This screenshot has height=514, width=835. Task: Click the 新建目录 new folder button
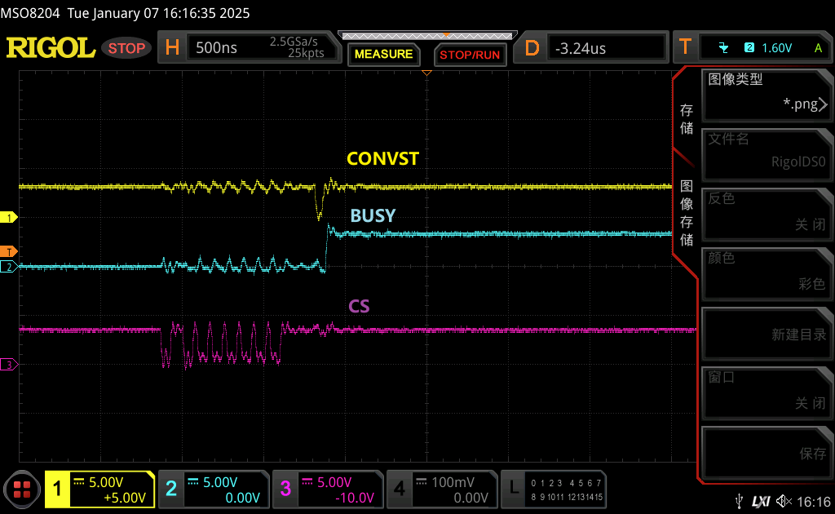767,335
